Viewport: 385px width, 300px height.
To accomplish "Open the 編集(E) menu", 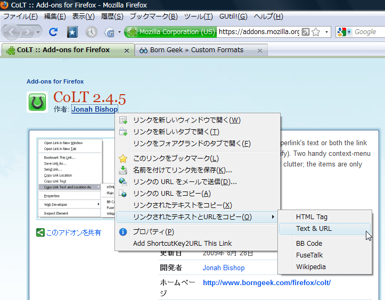I will (x=55, y=16).
